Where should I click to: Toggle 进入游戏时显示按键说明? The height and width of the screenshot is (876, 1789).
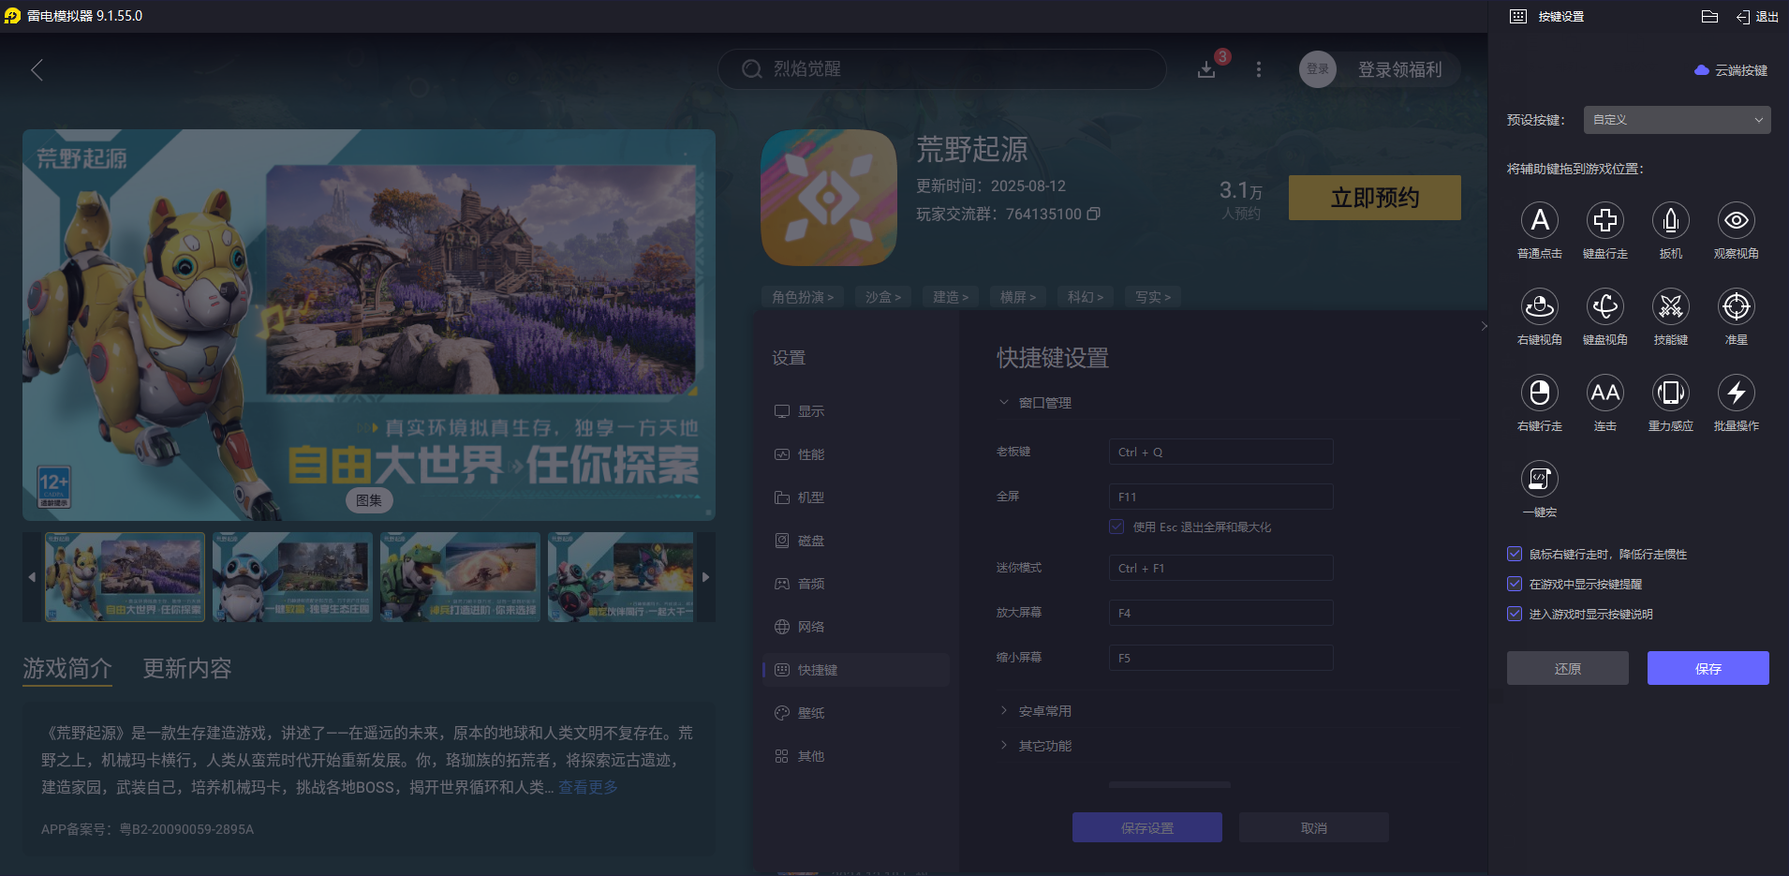pos(1515,614)
